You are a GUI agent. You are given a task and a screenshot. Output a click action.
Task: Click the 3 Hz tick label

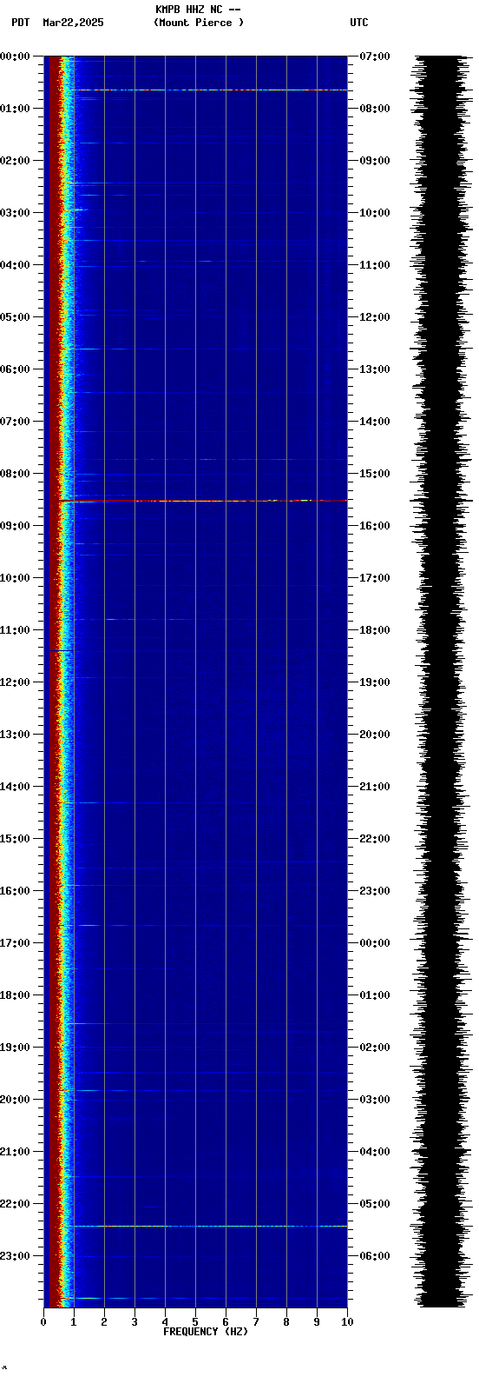[135, 1322]
